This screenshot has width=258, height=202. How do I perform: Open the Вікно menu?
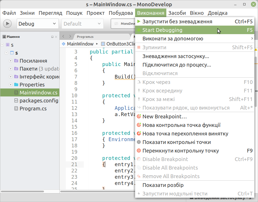(197, 13)
